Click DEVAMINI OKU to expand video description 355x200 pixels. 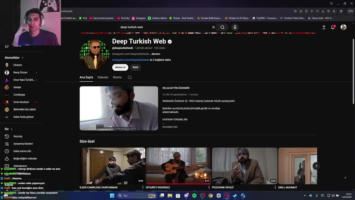[x=170, y=127]
